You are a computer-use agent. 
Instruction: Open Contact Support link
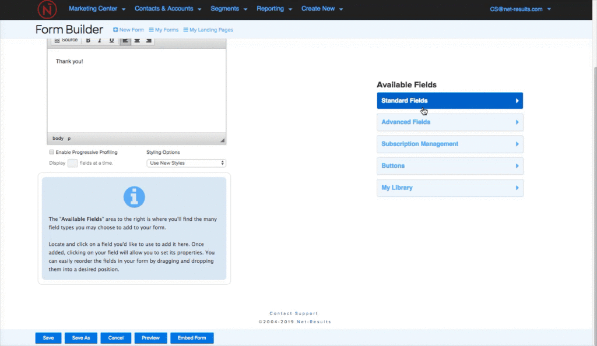coord(294,314)
